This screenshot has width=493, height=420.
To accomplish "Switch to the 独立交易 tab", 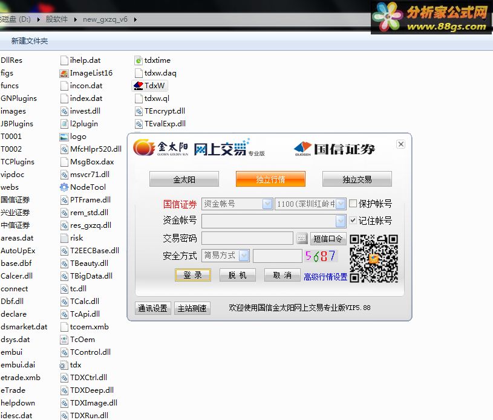I will click(357, 179).
